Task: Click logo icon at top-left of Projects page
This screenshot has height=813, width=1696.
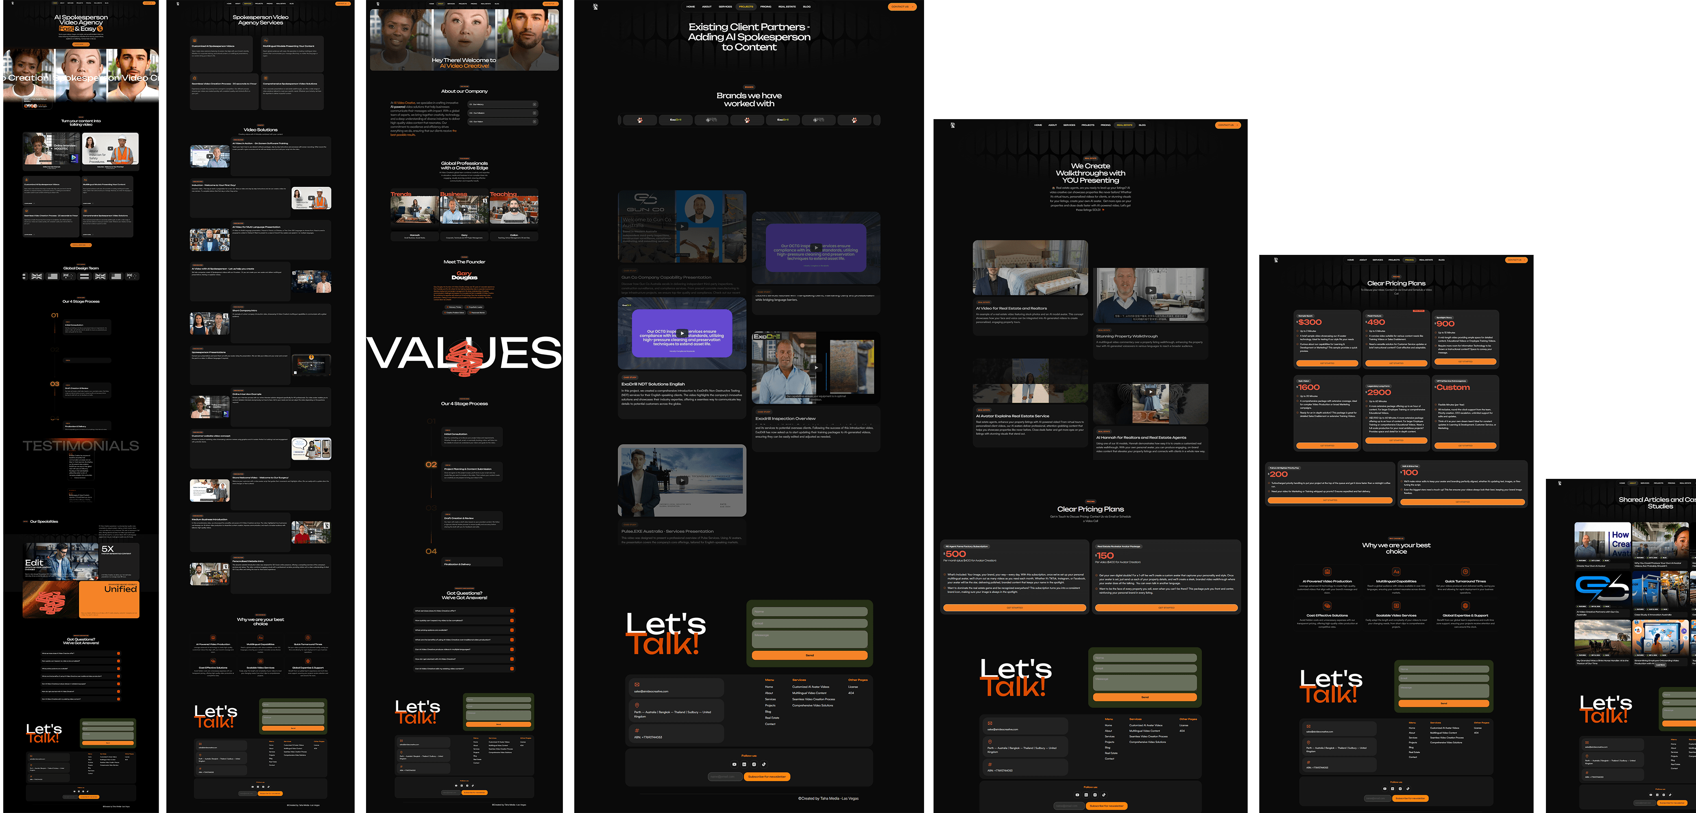Action: [595, 7]
